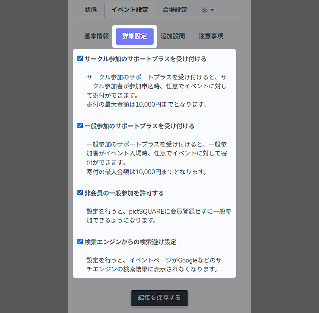Go to the 基本情報 sub-tab
Viewport: 319px width, 313px height.
pos(97,36)
